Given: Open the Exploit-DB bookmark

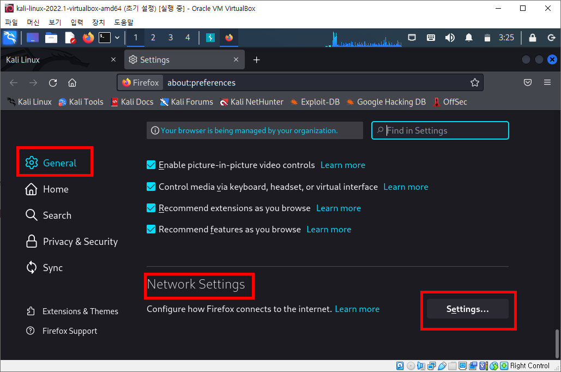Looking at the screenshot, I should click(315, 102).
